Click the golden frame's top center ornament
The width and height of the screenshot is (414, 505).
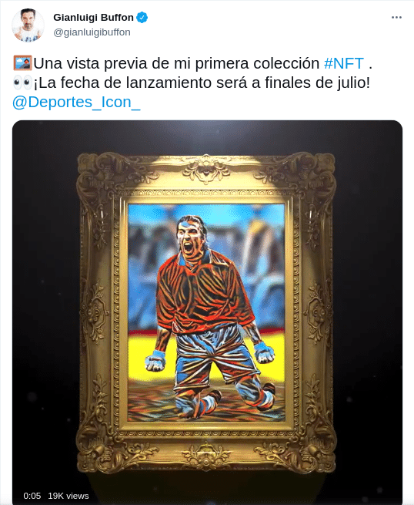point(205,169)
